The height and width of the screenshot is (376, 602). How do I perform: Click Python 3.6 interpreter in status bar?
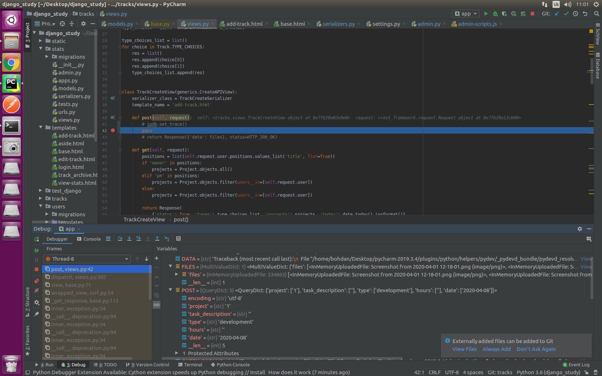548,372
